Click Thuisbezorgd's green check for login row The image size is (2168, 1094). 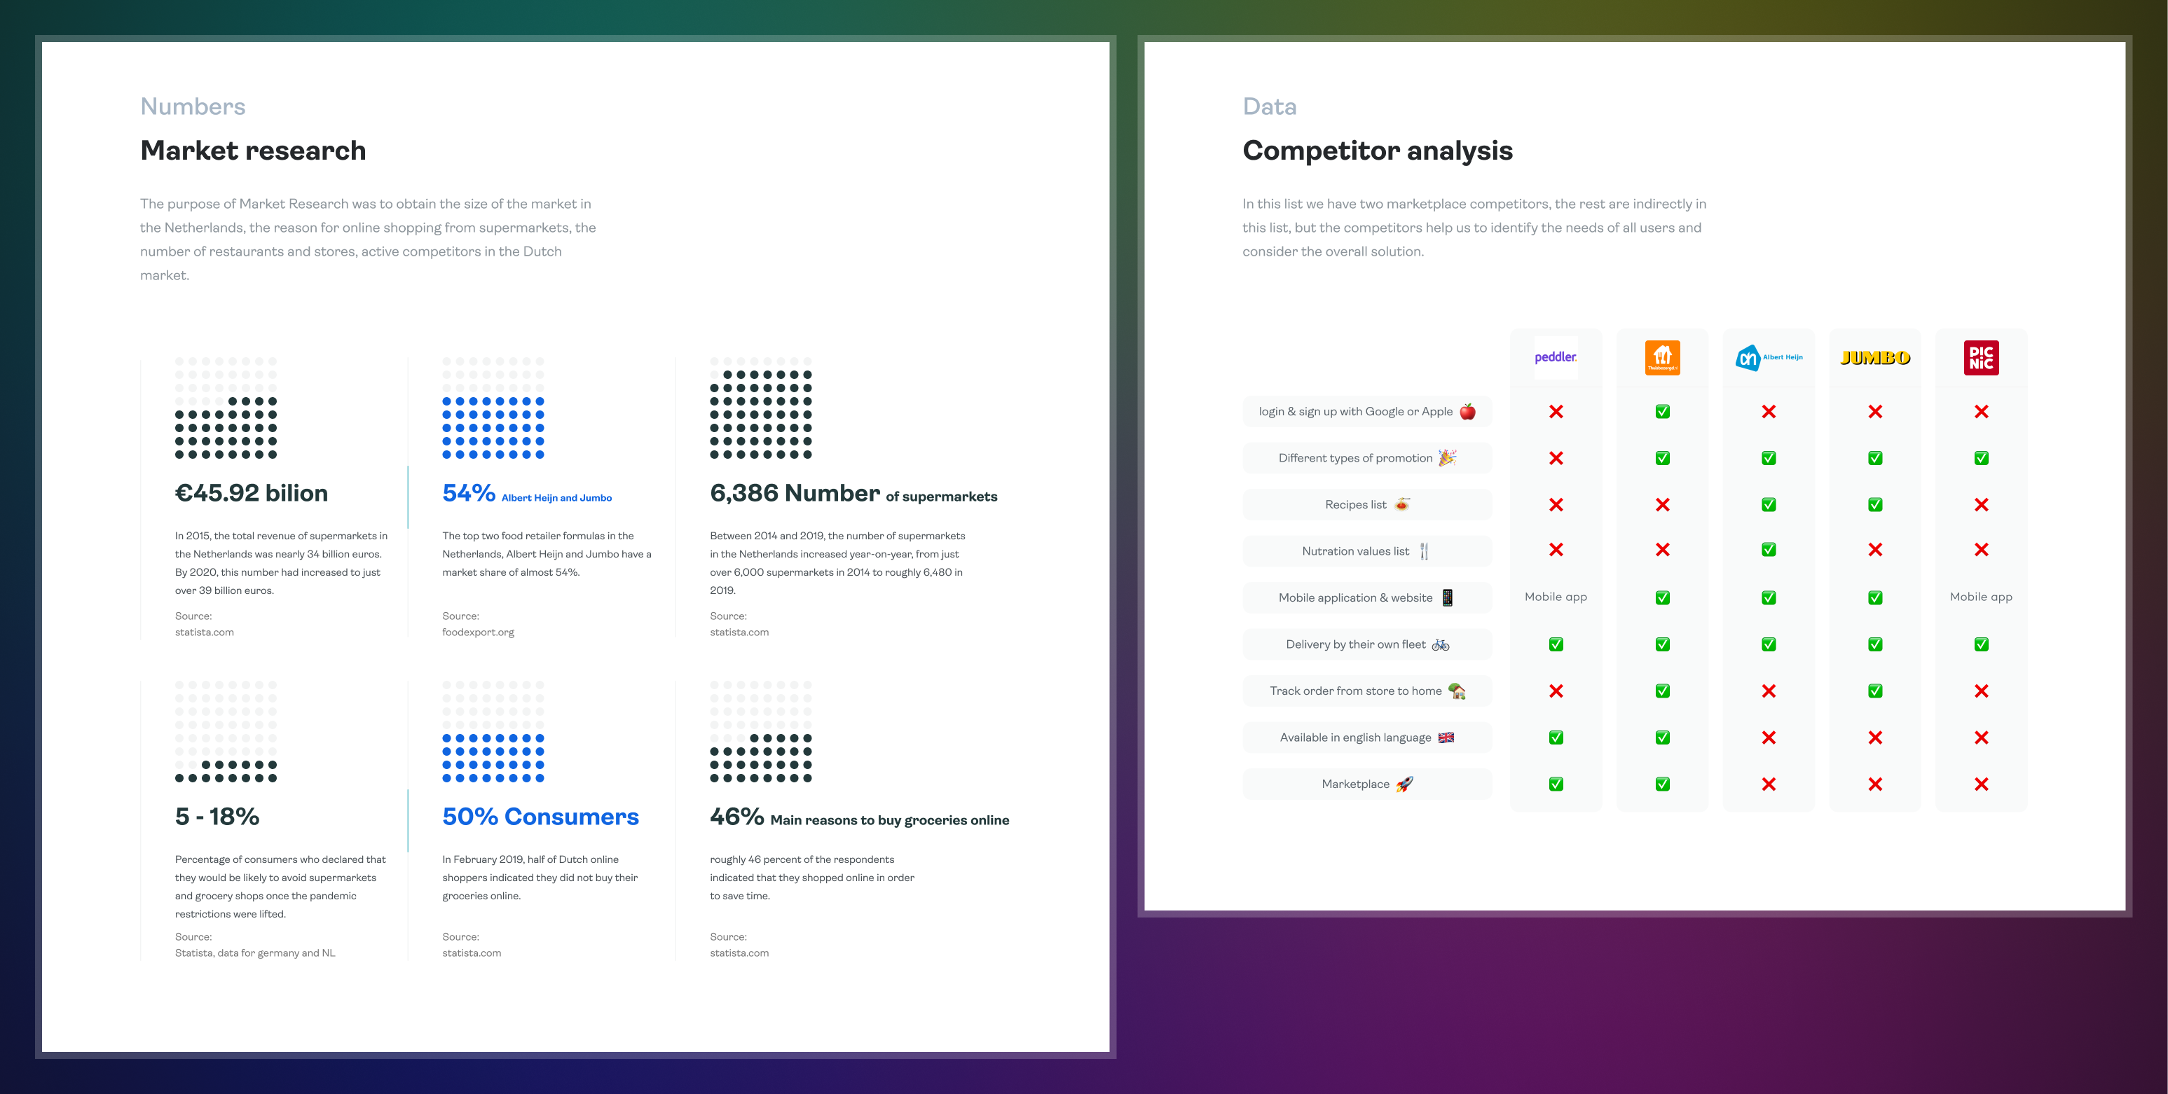pos(1662,412)
